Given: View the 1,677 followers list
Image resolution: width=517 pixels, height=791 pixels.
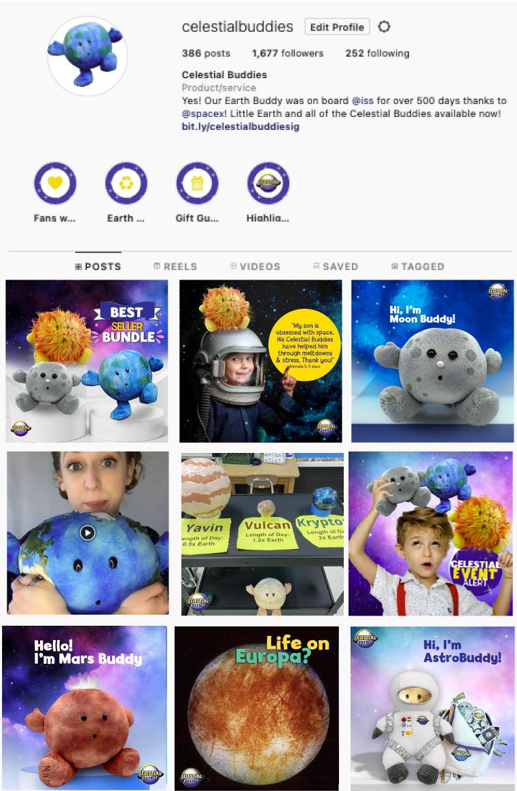Looking at the screenshot, I should coord(288,53).
